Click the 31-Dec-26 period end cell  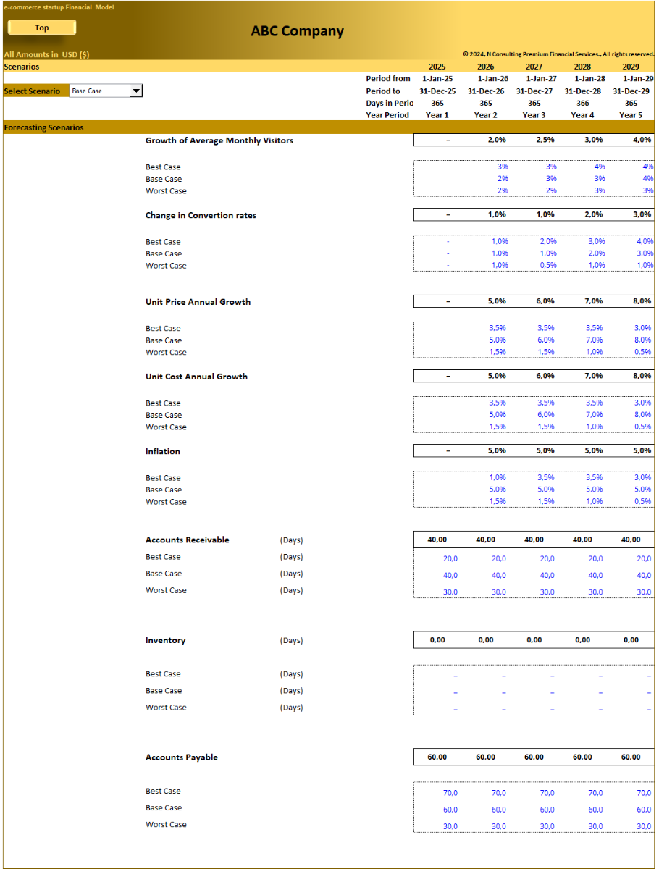pyautogui.click(x=486, y=91)
